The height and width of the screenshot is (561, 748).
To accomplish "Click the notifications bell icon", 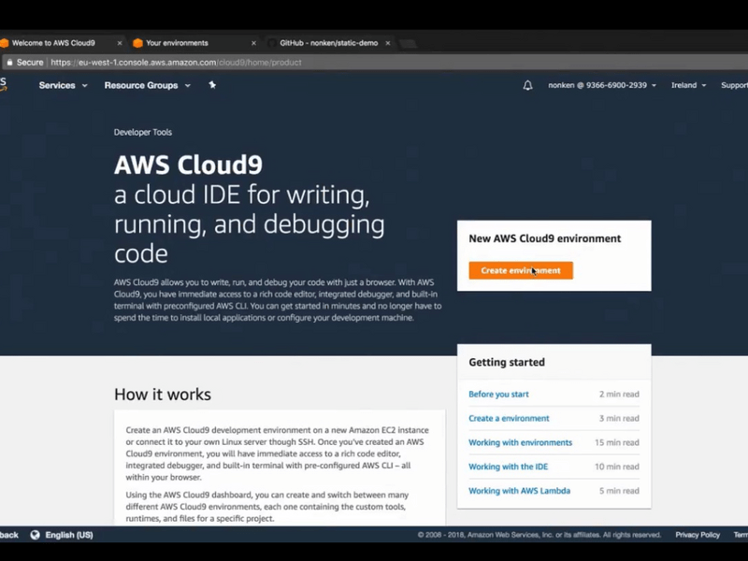I will pyautogui.click(x=527, y=85).
